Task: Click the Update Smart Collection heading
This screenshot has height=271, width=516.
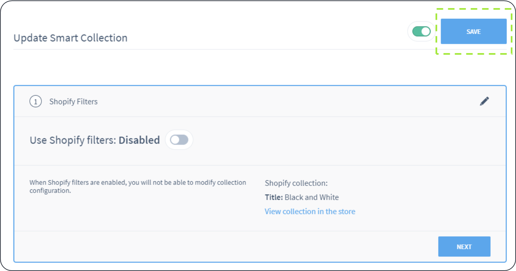Action: pyautogui.click(x=70, y=38)
